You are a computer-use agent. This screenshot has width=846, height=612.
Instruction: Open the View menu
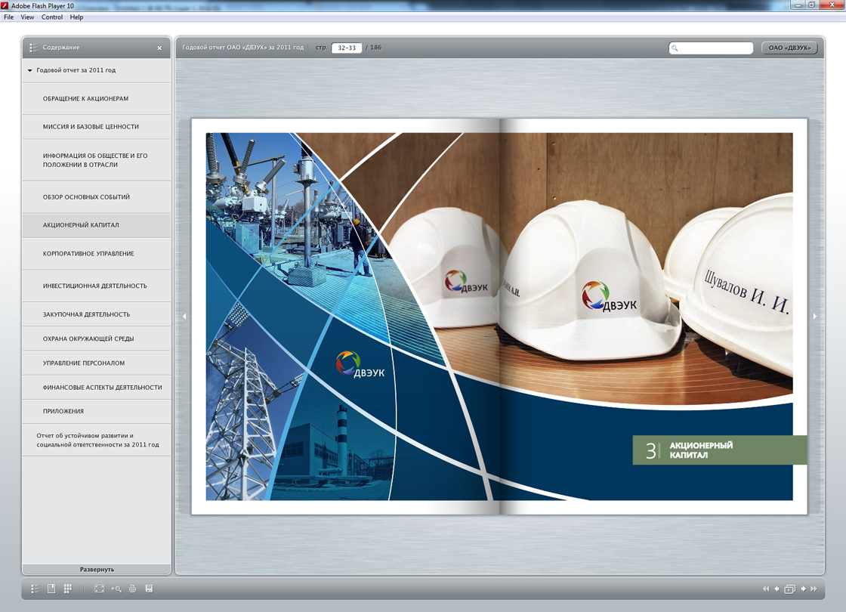(x=27, y=17)
